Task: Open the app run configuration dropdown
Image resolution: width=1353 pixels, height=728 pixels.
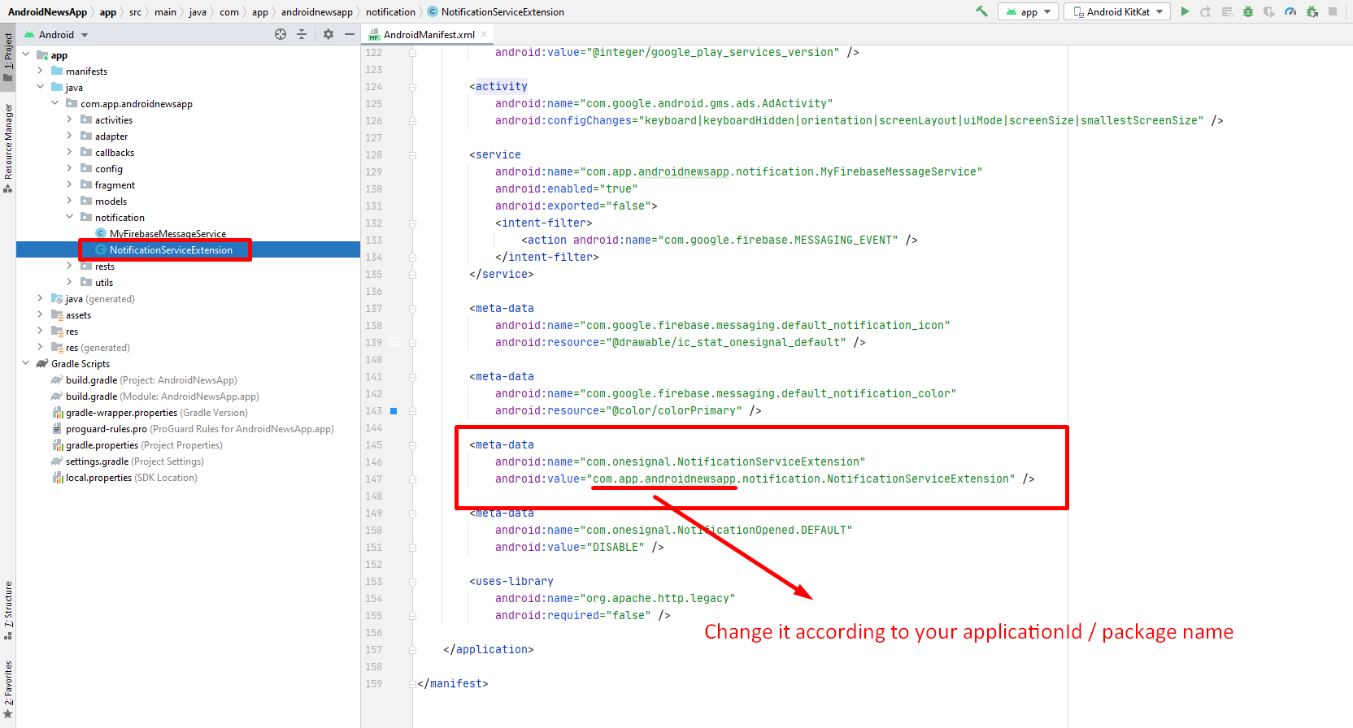Action: (x=1029, y=11)
